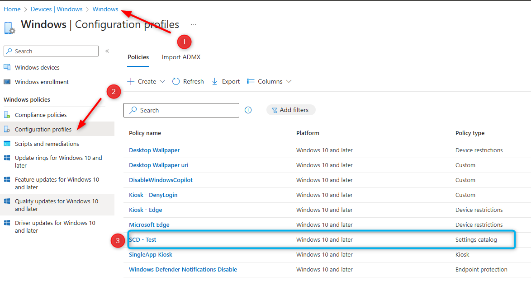Click the info icon beside policy search

click(x=248, y=110)
